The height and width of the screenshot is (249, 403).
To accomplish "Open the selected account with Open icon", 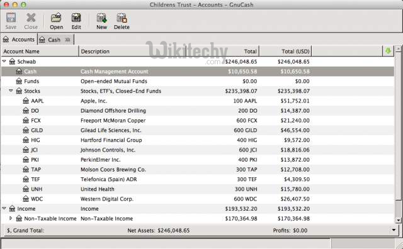I will click(x=56, y=18).
